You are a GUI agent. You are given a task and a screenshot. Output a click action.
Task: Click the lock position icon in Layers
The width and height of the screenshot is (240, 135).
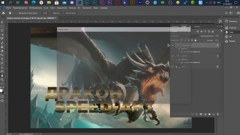point(188,40)
